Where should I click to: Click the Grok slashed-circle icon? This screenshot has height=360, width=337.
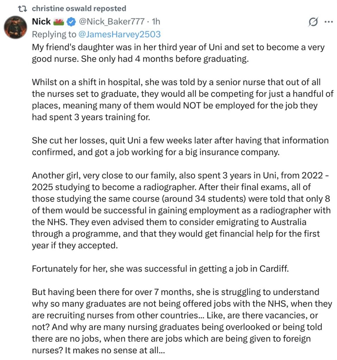coord(312,22)
